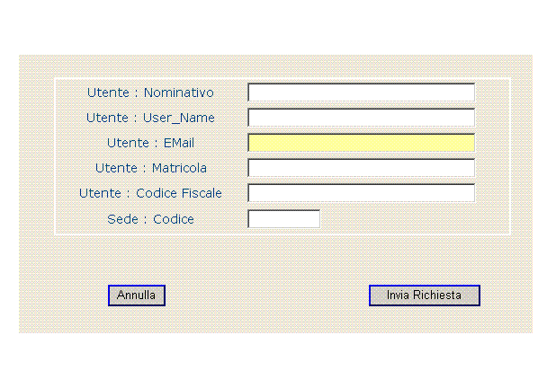Click beige area between Annulla and Invia Richiesta
This screenshot has width=556, height=388.
267,295
